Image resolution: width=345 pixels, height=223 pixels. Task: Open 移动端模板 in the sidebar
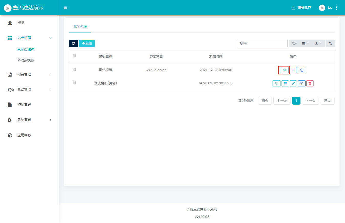click(26, 60)
